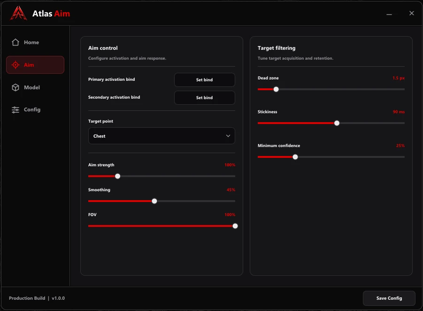Click the Home house icon

[15, 42]
